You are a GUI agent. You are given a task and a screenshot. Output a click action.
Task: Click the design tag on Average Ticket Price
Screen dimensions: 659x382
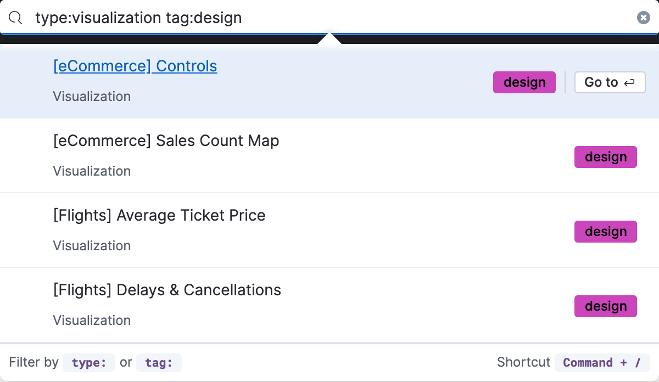(605, 231)
